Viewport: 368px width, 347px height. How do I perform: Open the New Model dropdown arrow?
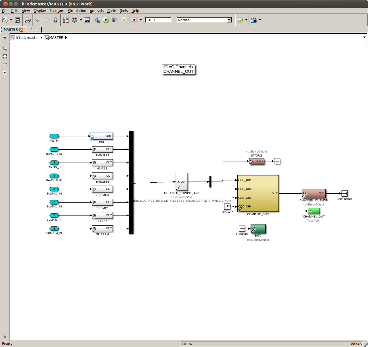pos(11,20)
